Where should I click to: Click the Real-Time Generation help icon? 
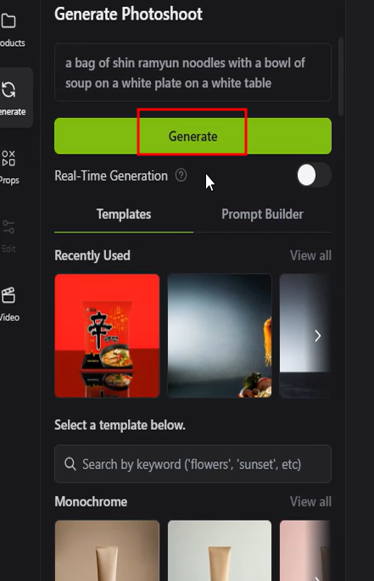[181, 176]
